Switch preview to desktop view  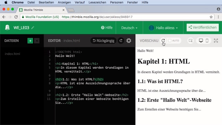coord(201,41)
